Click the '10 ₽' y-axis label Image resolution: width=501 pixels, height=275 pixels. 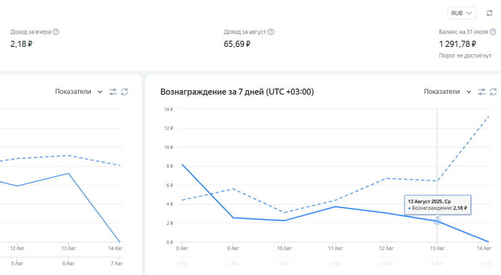pyautogui.click(x=169, y=147)
